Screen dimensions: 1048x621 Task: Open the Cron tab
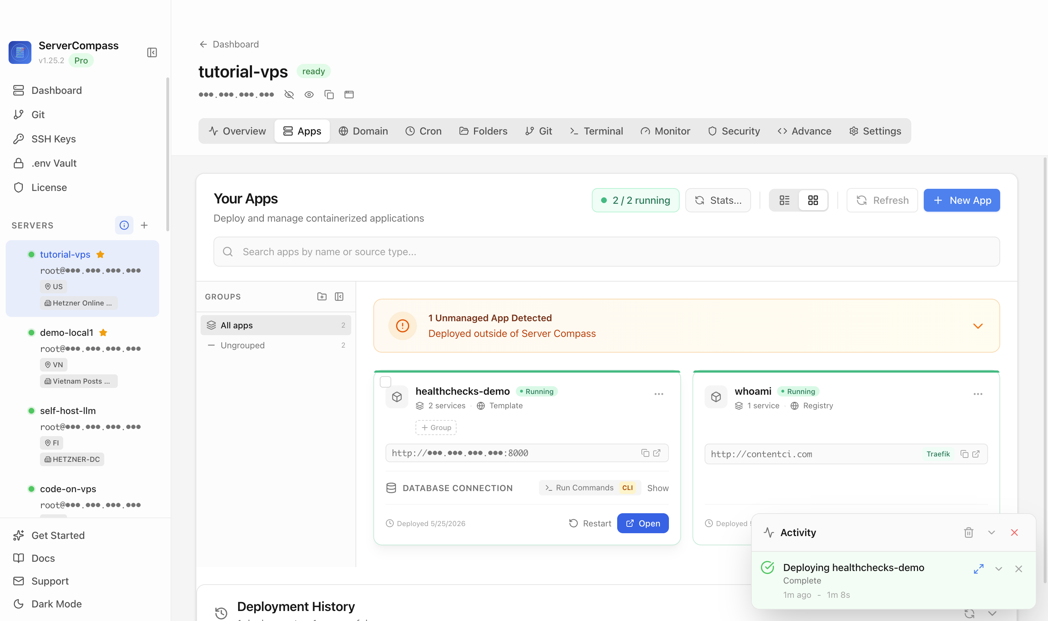tap(424, 131)
